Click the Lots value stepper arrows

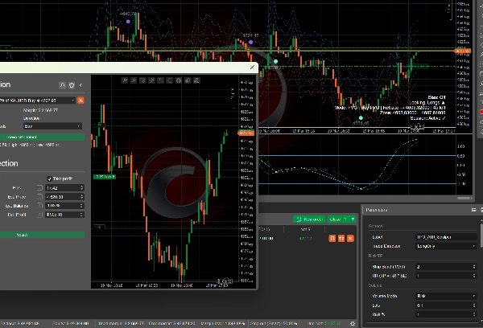(x=474, y=305)
